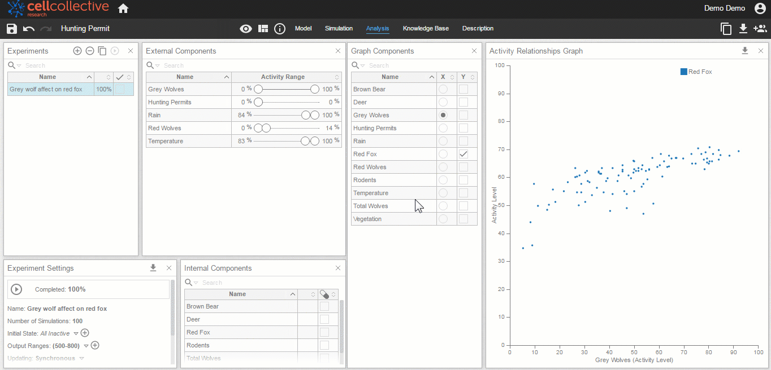Click Hunting Permits activity slider handle
Viewport: 771px width, 370px height.
(x=258, y=102)
